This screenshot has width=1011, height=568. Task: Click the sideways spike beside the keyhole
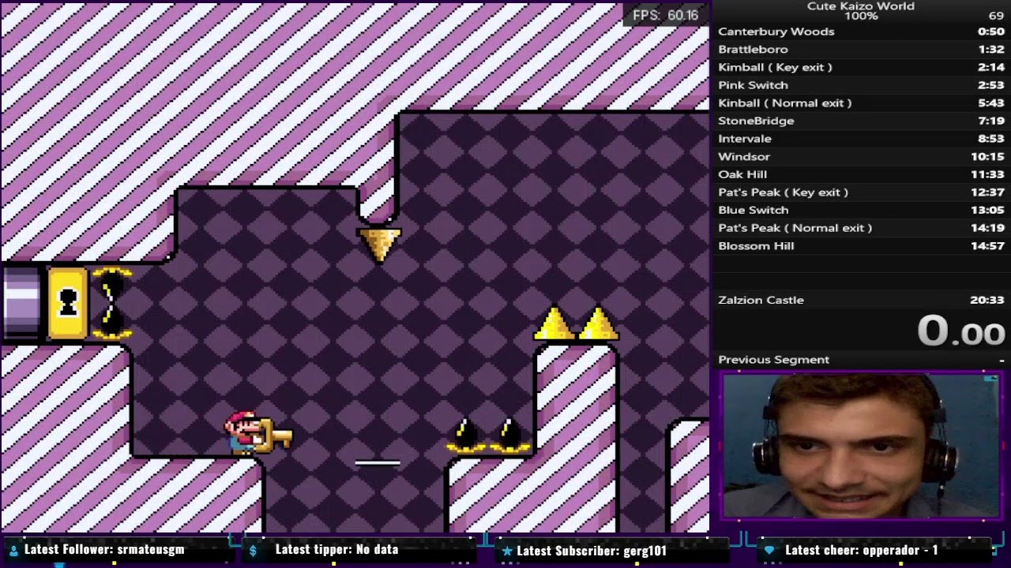[111, 303]
